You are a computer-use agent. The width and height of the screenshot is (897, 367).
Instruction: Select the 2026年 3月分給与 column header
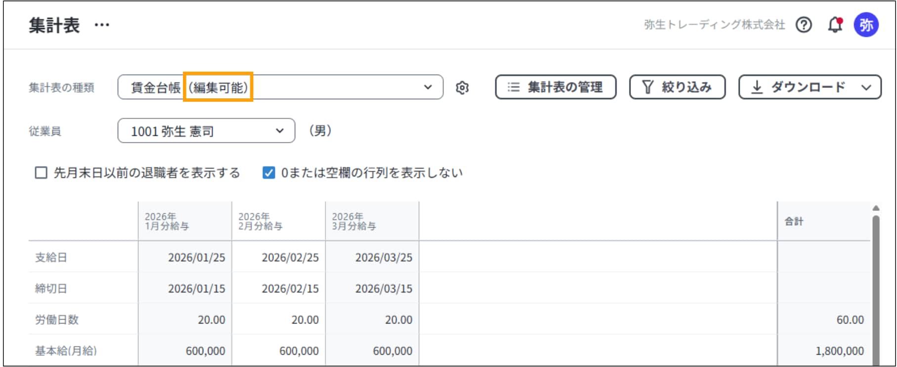pos(372,221)
